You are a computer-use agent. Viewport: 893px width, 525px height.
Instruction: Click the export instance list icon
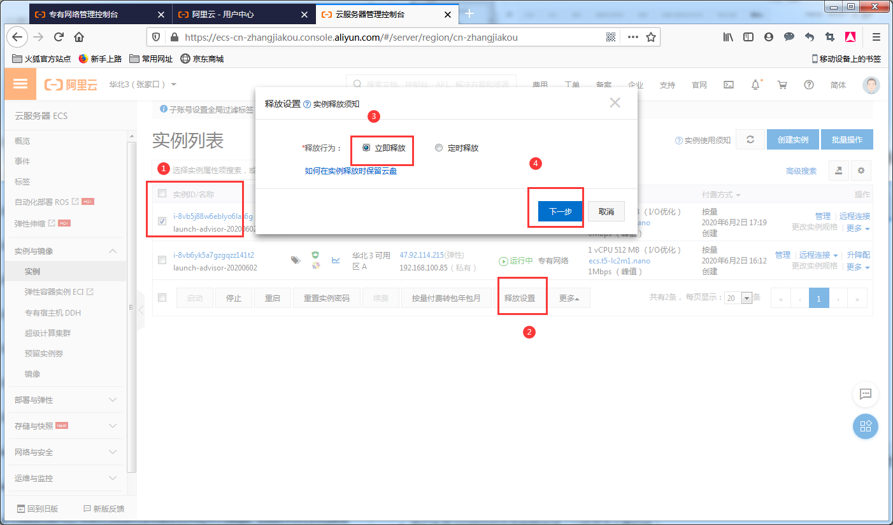[x=838, y=171]
